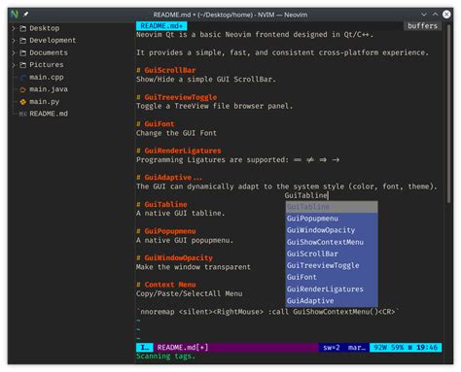Click the Python icon beside main.py
Screen dimensions: 461x372
click(x=22, y=102)
